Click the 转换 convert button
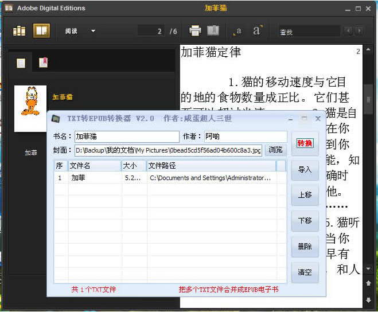This screenshot has width=378, height=312. coord(305,143)
